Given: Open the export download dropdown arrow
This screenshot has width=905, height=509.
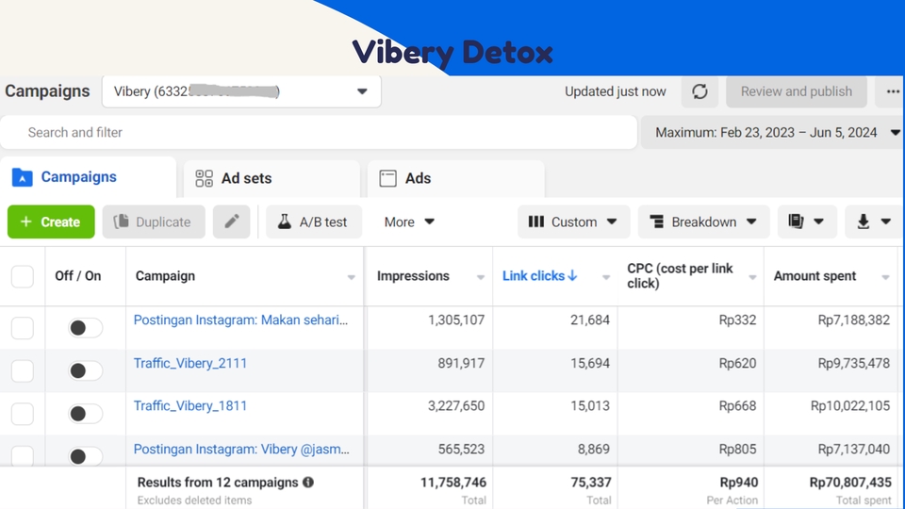Looking at the screenshot, I should click(886, 222).
